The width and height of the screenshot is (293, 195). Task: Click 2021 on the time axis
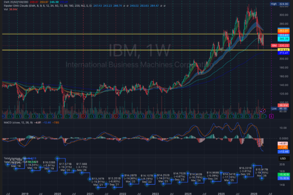[90, 194]
